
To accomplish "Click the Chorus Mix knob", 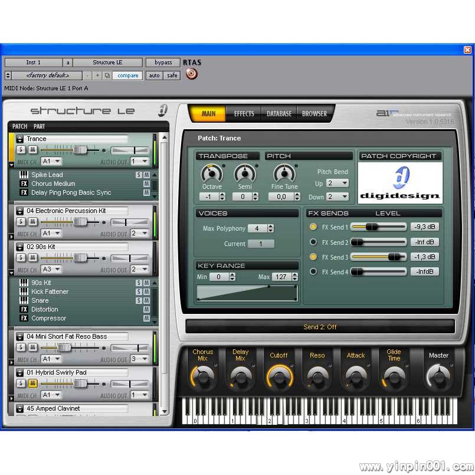I will (202, 376).
